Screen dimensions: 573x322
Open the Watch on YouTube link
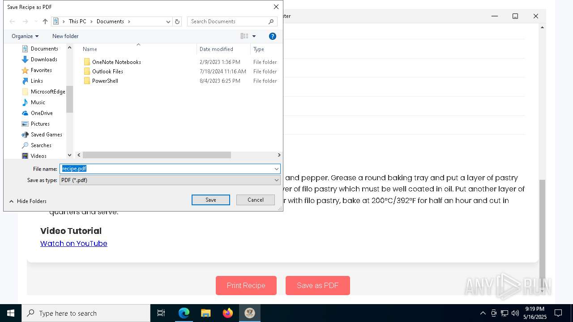click(74, 243)
